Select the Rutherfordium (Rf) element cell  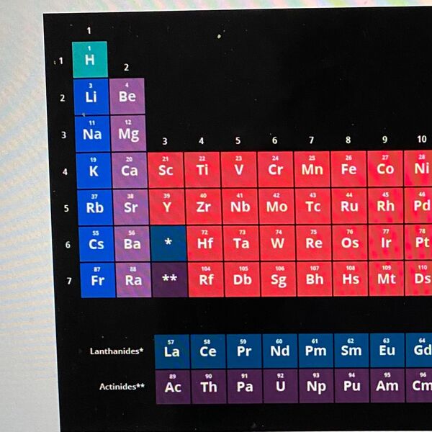pyautogui.click(x=206, y=280)
